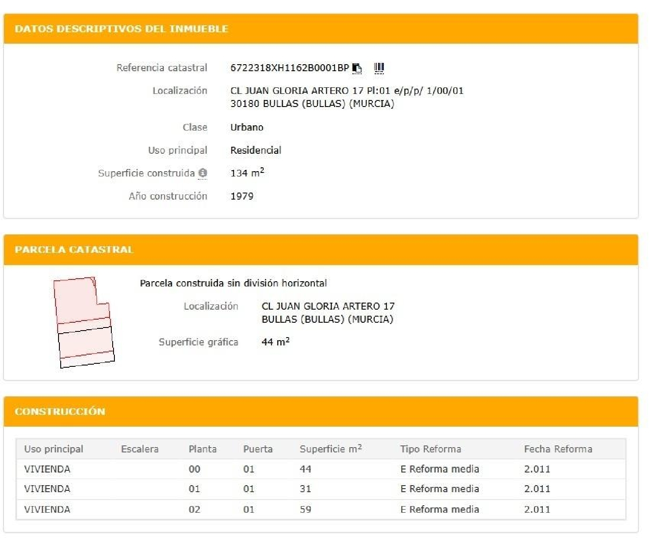This screenshot has width=655, height=538.
Task: Select the cadastral reference number 6722318XH1162B0001BP
Action: click(290, 68)
